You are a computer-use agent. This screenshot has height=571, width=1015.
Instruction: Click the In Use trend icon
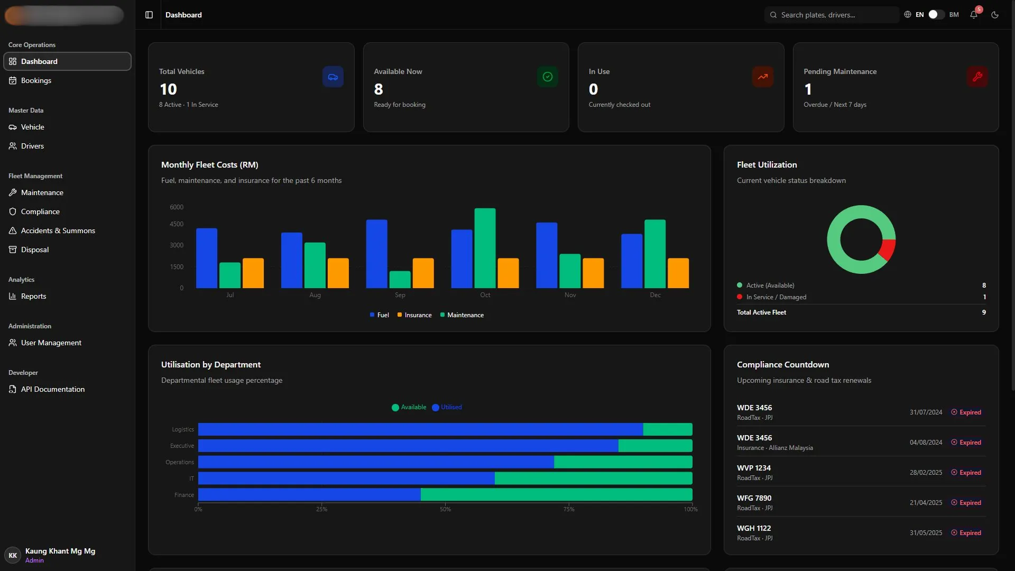763,77
